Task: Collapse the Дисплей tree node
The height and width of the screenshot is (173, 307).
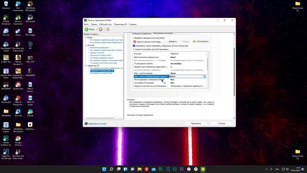Action: [85, 45]
